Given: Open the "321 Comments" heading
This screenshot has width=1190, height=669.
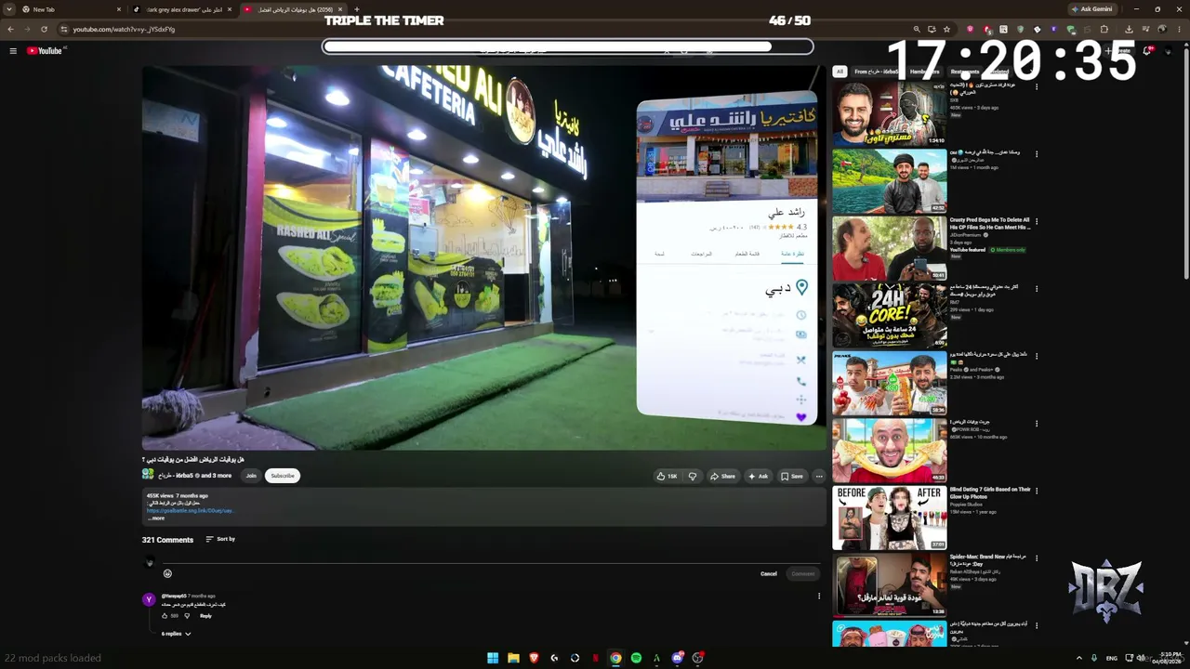Looking at the screenshot, I should click(x=167, y=540).
